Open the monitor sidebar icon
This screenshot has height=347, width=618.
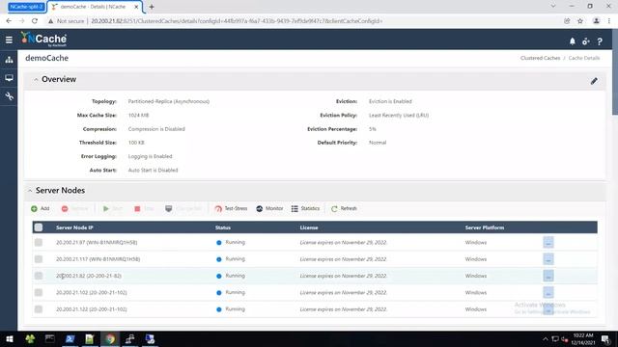9,78
